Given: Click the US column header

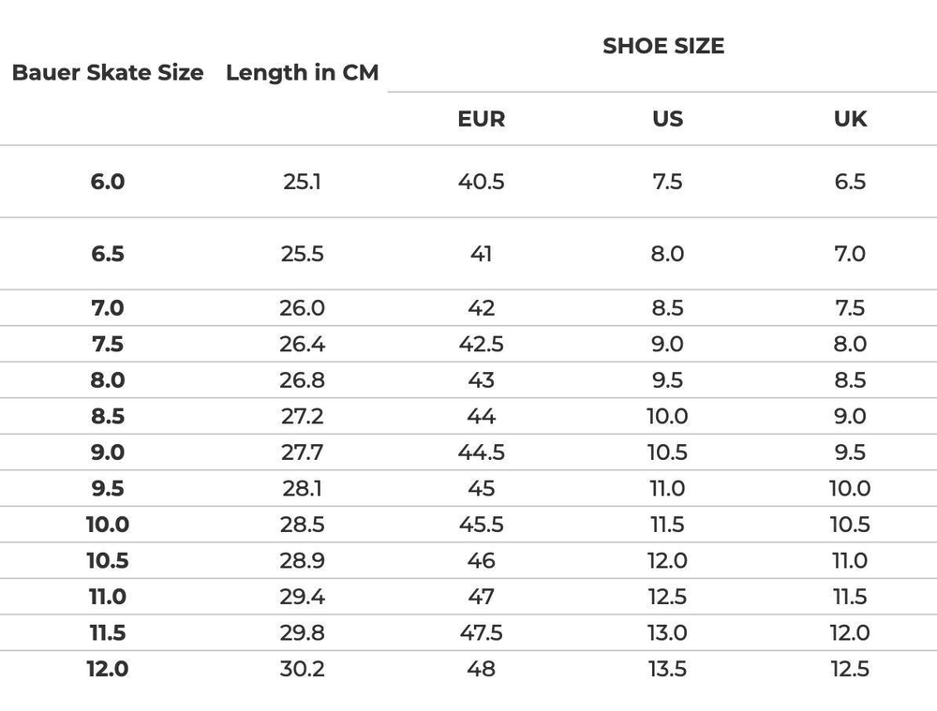Looking at the screenshot, I should click(x=667, y=119).
